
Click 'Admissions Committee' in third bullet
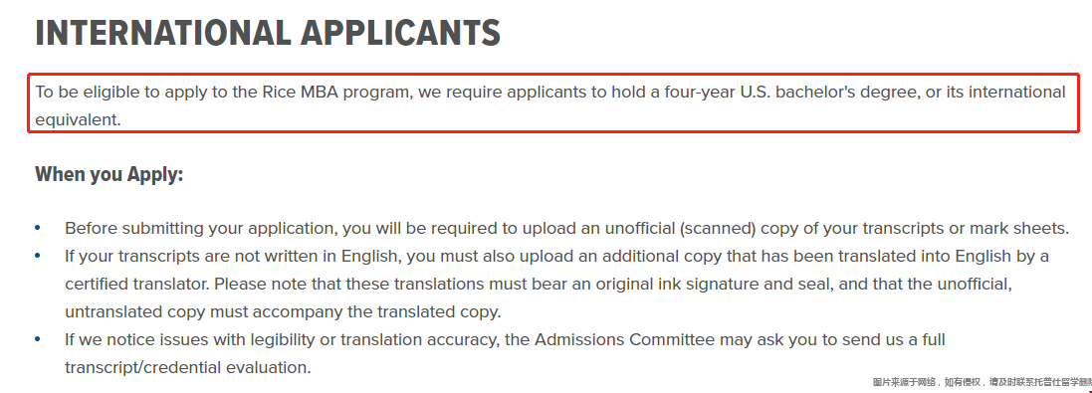tap(625, 339)
